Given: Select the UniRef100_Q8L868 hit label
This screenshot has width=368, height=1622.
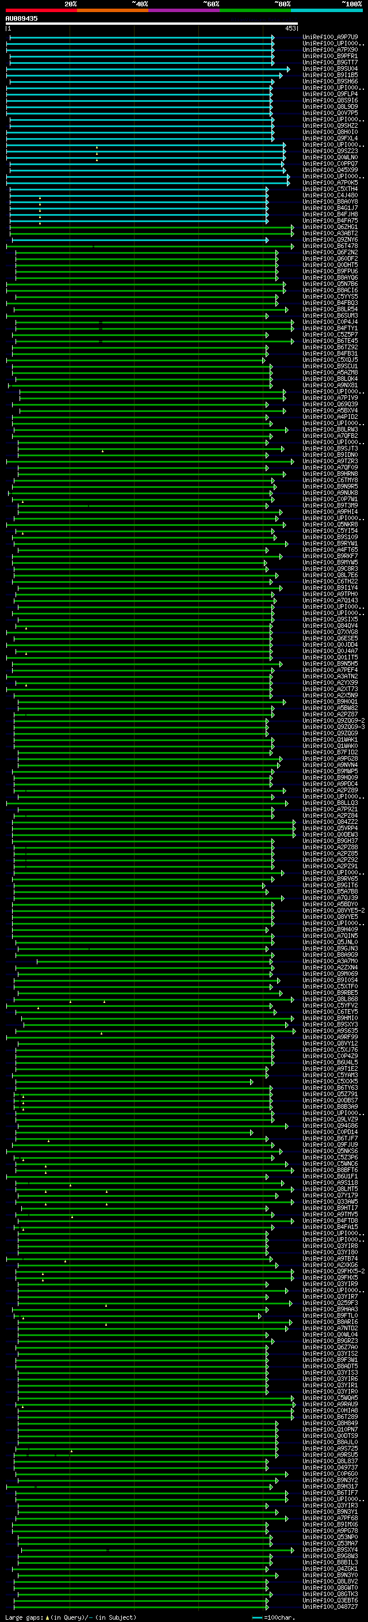Looking at the screenshot, I should 330,999.
